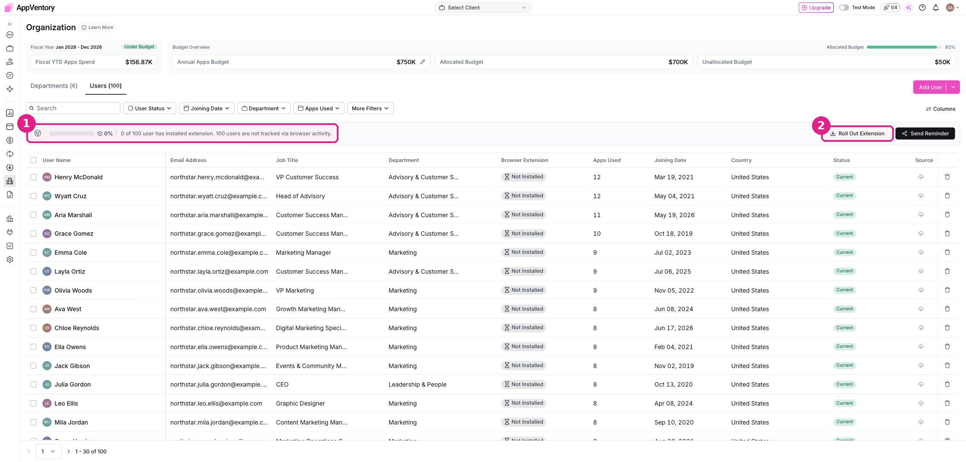Click Add User button
The image size is (966, 462).
(x=930, y=87)
